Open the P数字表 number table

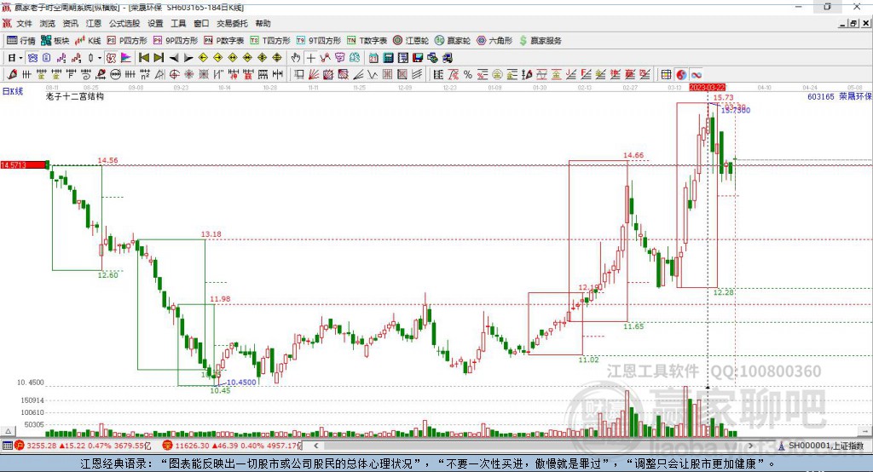[x=224, y=41]
